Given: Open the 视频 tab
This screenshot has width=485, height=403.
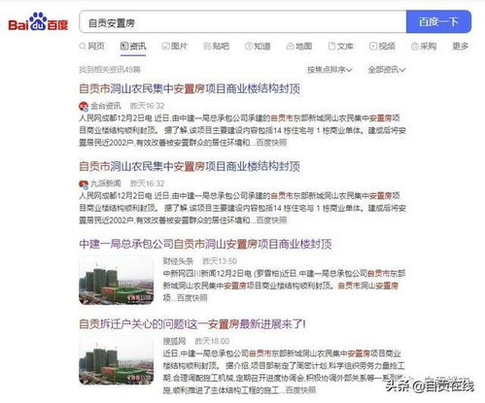Looking at the screenshot, I should [382, 47].
